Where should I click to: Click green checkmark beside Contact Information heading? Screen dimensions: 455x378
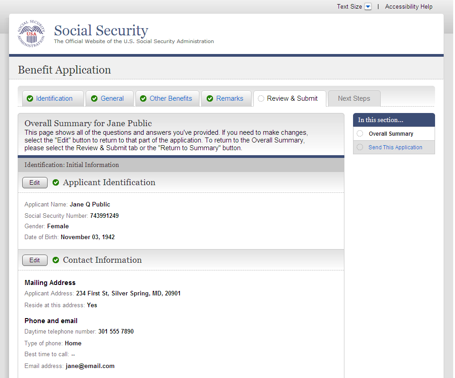click(x=56, y=260)
